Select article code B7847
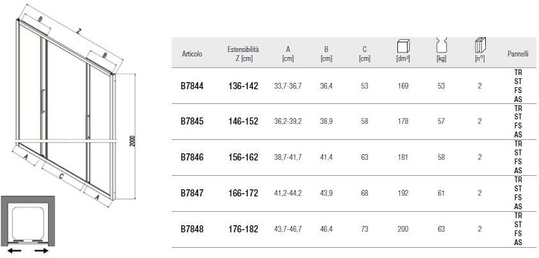 pos(192,193)
